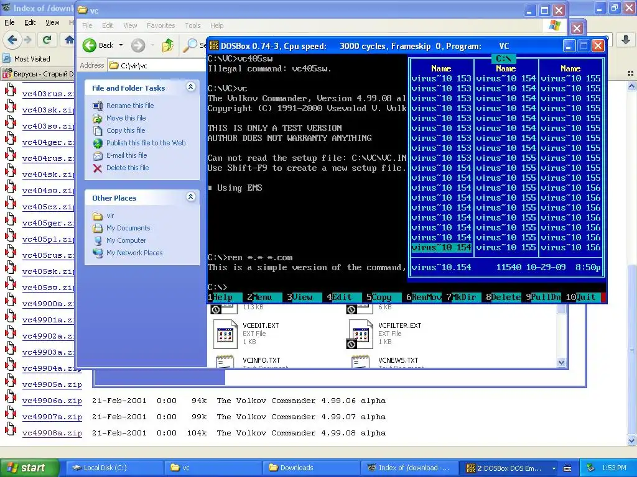Click the Most Visited bookmark icon
Screen dimensions: 637x477
click(x=6, y=58)
